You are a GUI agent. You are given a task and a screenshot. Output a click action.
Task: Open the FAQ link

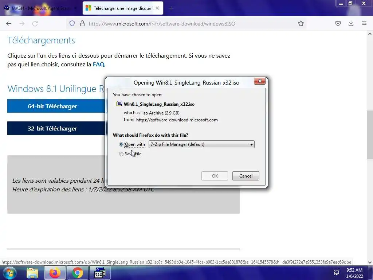pos(98,64)
